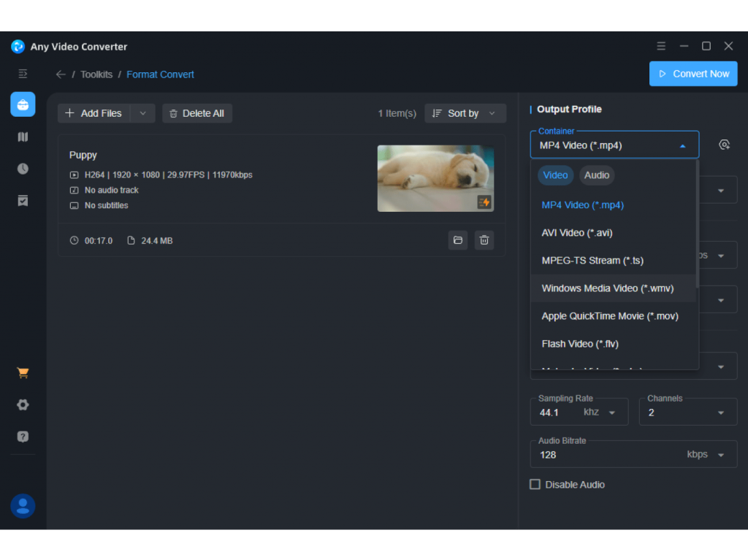748x560 pixels.
Task: Open the task list checkmark sidebar icon
Action: 23,201
